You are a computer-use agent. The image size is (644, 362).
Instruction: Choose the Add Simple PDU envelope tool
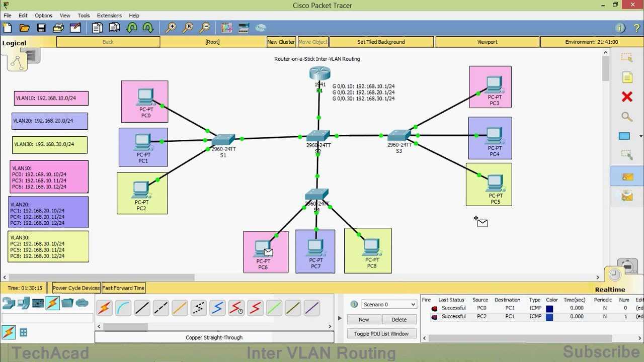click(x=627, y=176)
